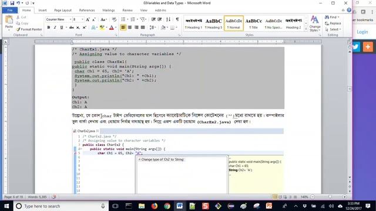Click the Shading paint bucket icon
This screenshot has width=376, height=211.
(163, 28)
